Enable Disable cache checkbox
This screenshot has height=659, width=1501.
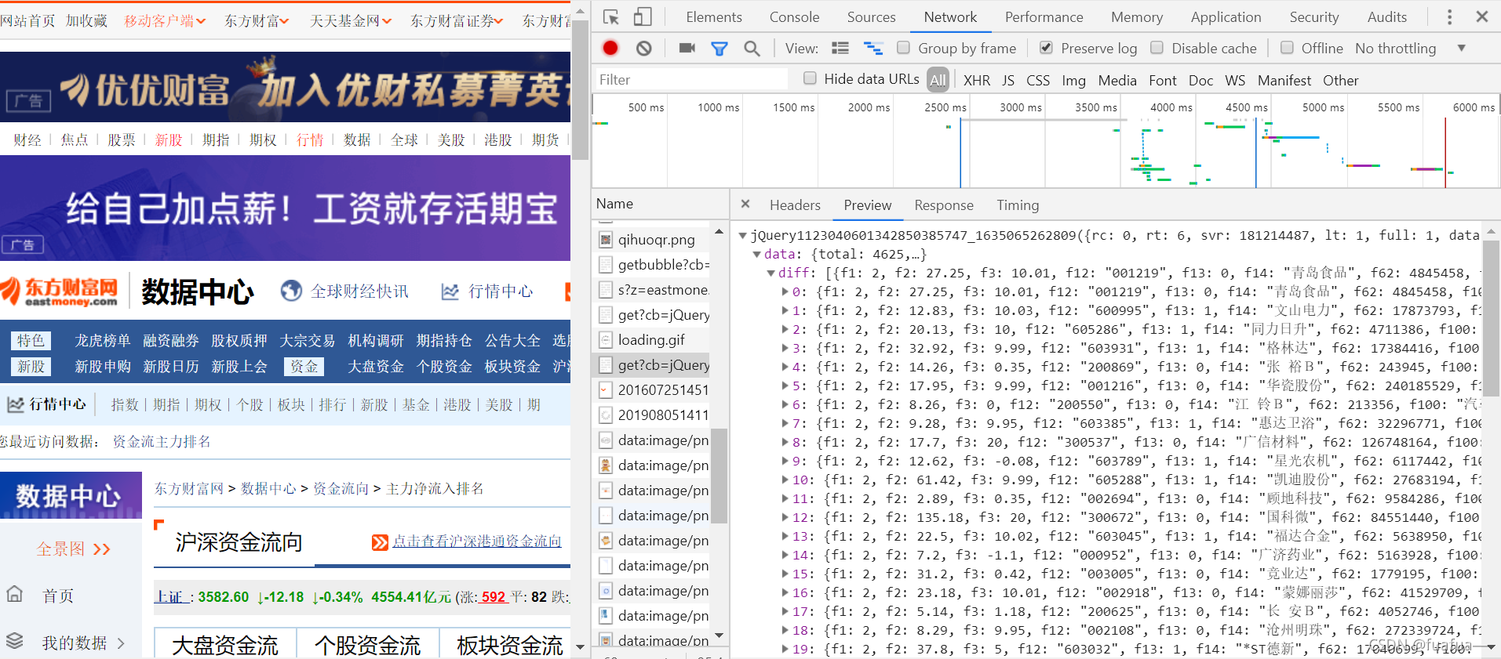pos(1157,48)
